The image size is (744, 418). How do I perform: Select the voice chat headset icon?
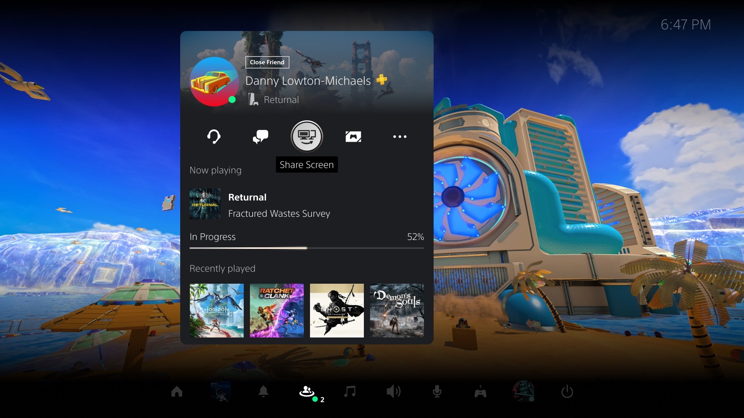click(214, 136)
